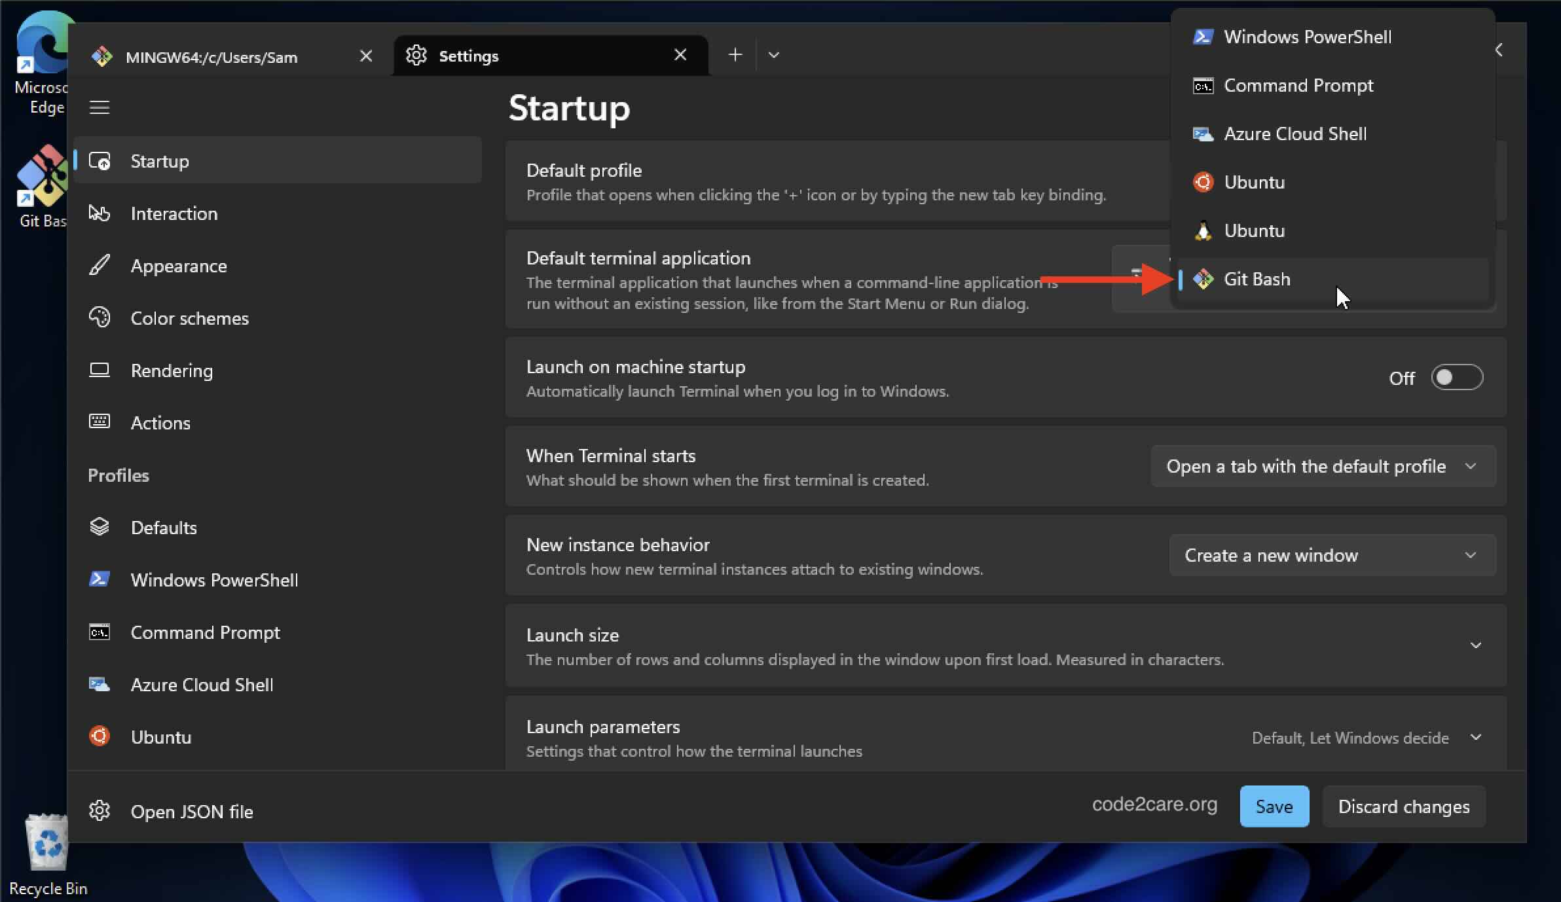Click the Azure Cloud Shell profile icon
1561x902 pixels.
click(x=99, y=684)
